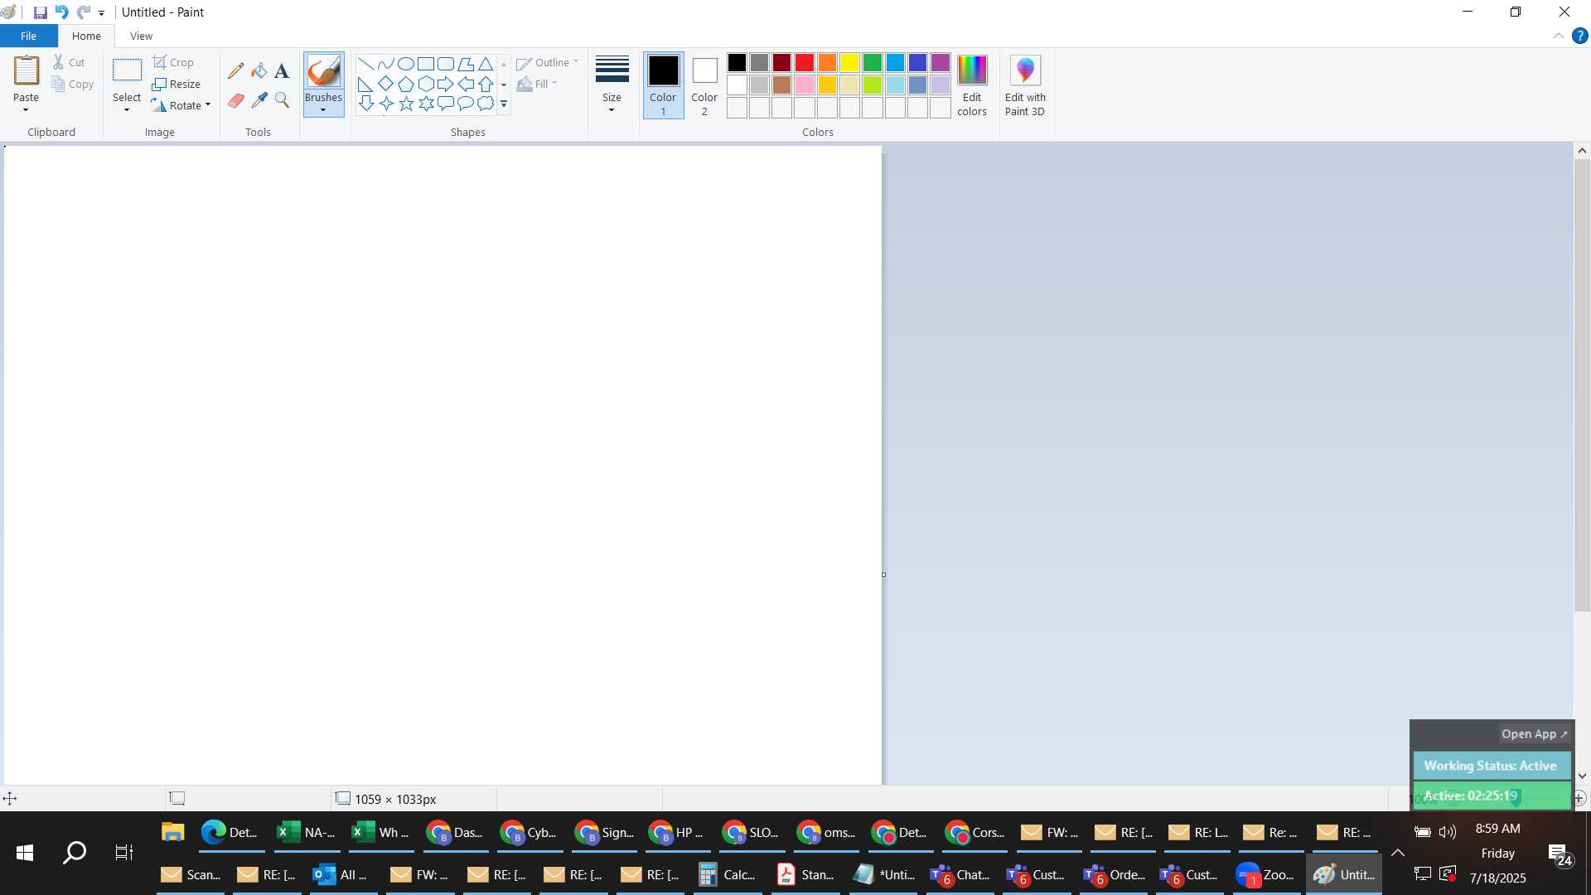Select the Magnifier tool
Image resolution: width=1591 pixels, height=895 pixels.
(x=282, y=100)
